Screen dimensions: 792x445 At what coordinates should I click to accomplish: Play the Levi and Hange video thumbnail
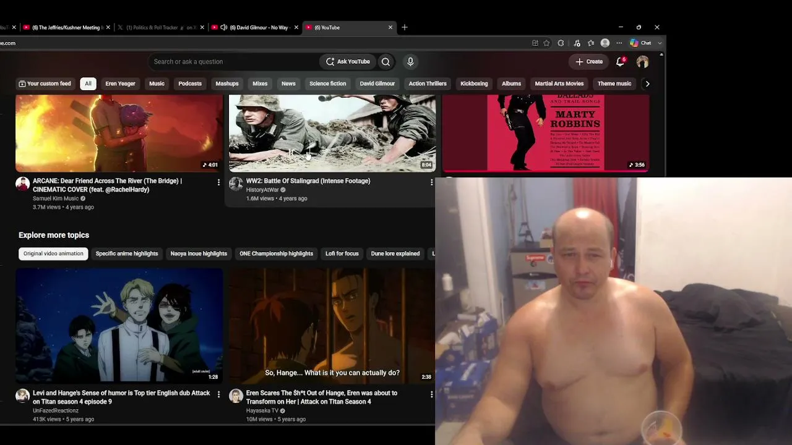coord(119,325)
